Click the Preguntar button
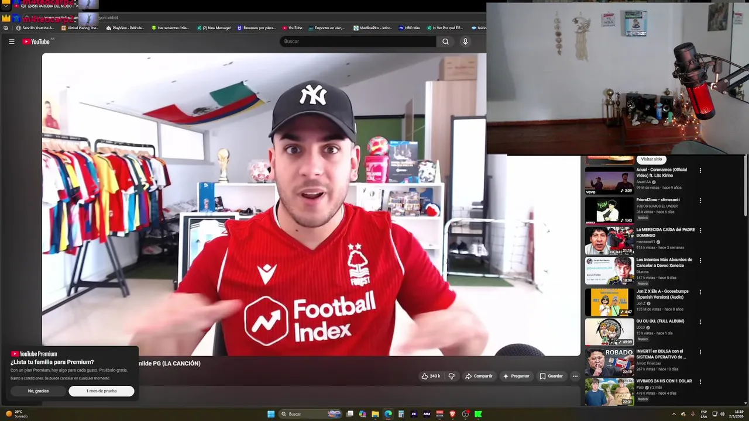Screen dimensions: 749x421 516,376
